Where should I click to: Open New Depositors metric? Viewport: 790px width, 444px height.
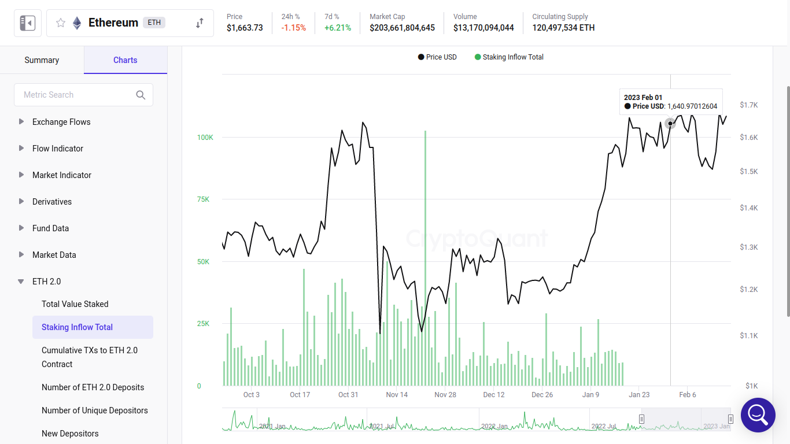point(70,434)
